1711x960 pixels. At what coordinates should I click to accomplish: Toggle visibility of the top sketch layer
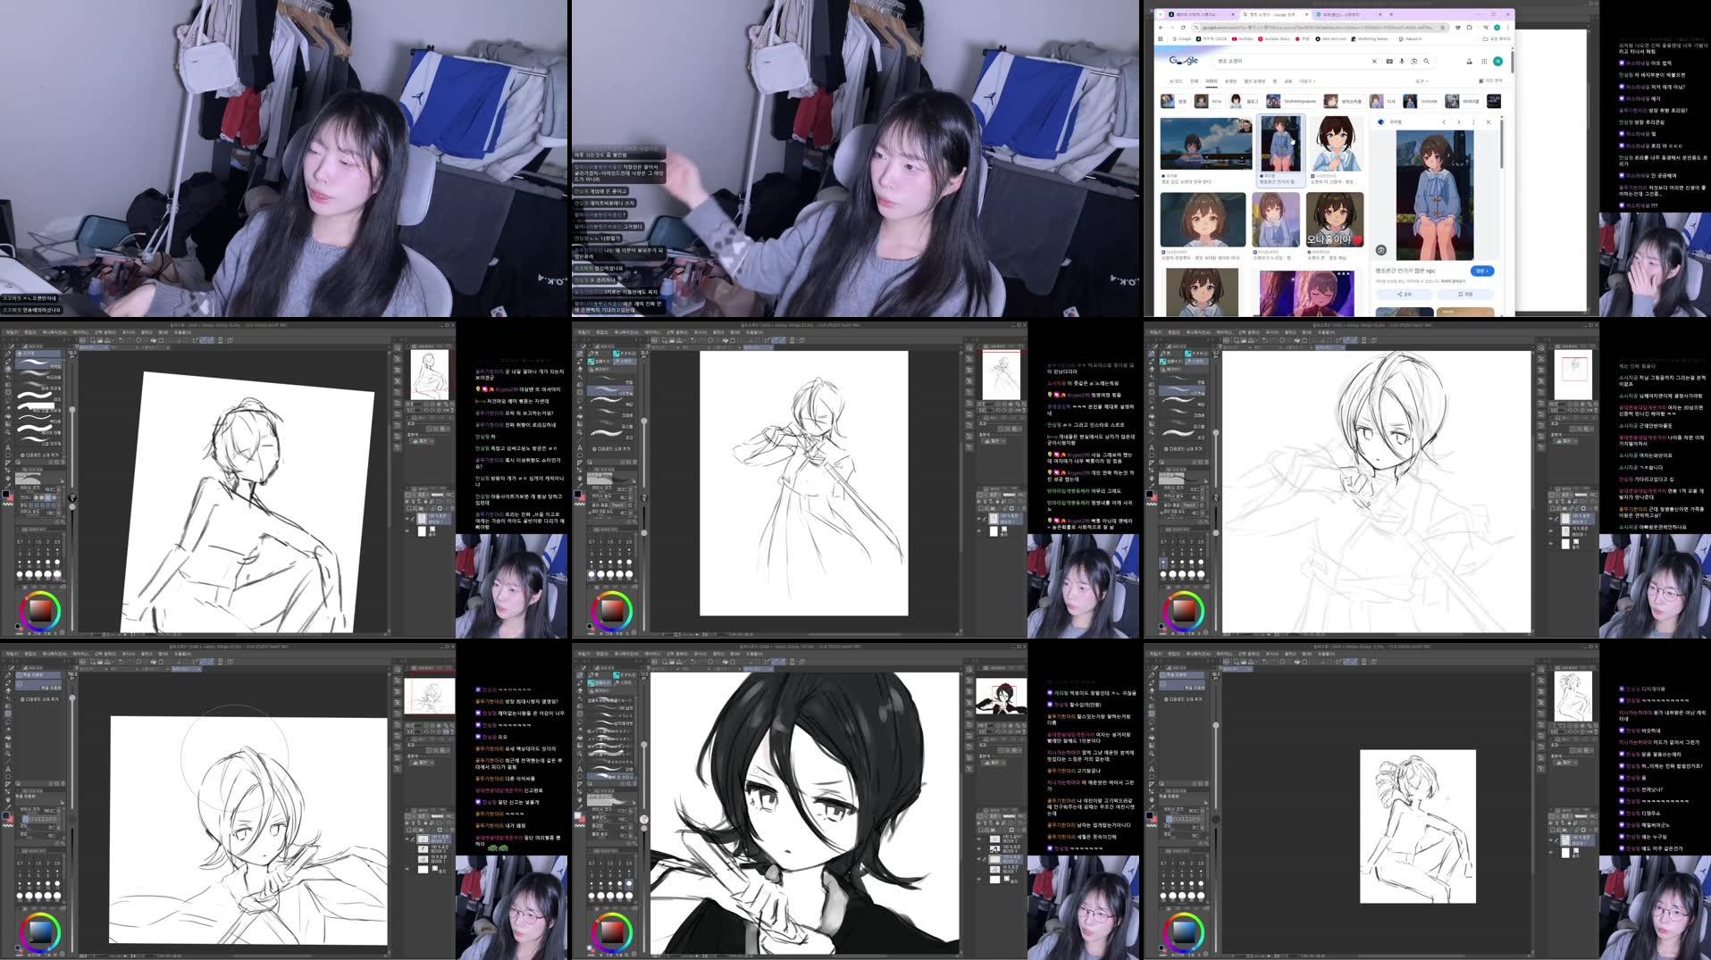[407, 518]
